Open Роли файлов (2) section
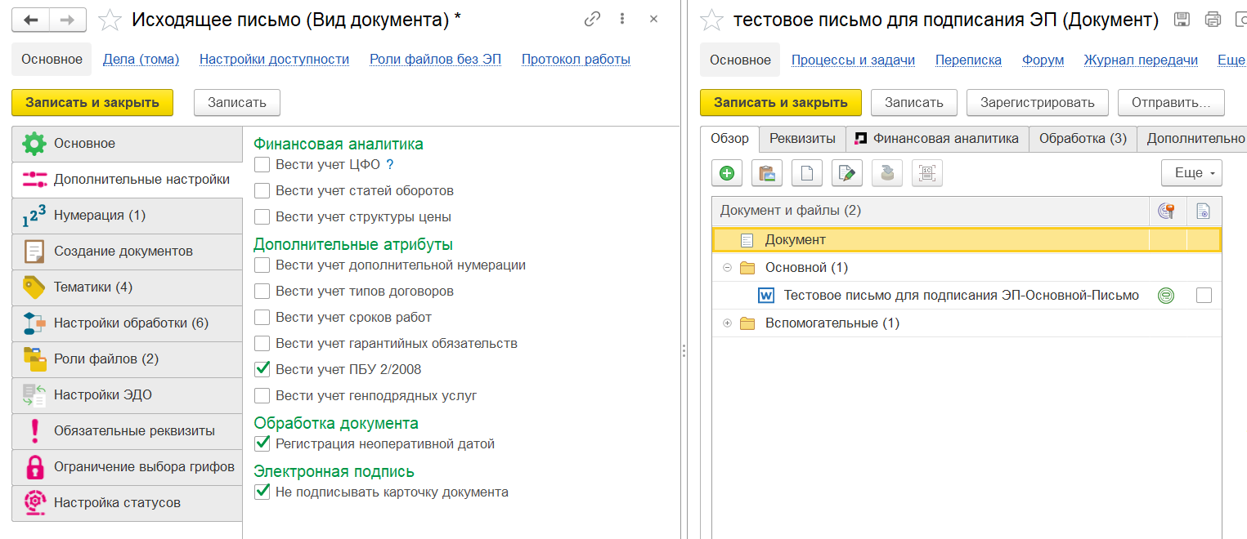This screenshot has width=1247, height=539. [x=127, y=359]
